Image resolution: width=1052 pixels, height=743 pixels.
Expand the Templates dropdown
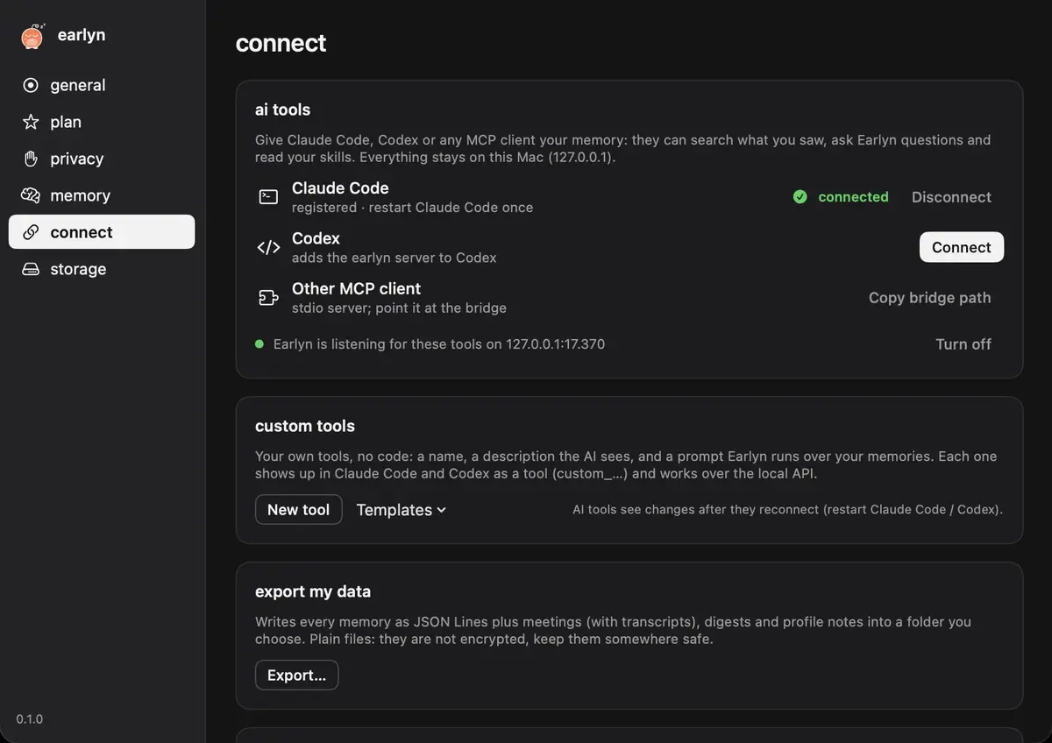click(402, 510)
